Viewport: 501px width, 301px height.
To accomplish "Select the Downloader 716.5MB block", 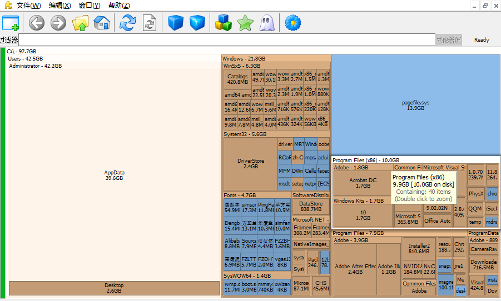I will point(483,264).
